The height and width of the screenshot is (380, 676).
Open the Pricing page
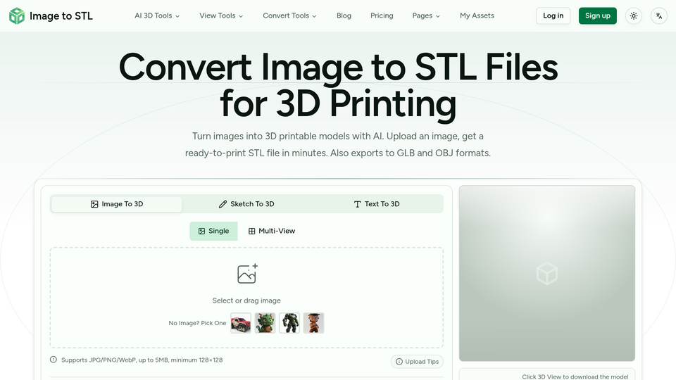point(382,15)
